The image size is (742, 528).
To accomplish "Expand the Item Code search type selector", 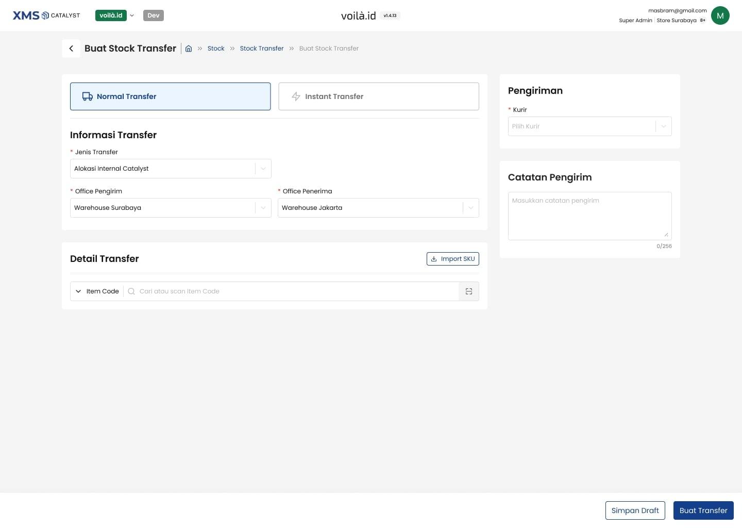I will (x=97, y=291).
